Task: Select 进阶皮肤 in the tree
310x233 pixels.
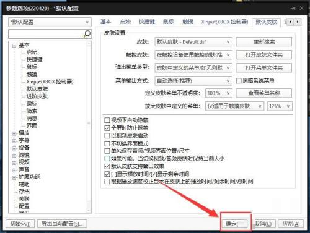Action: point(37,96)
